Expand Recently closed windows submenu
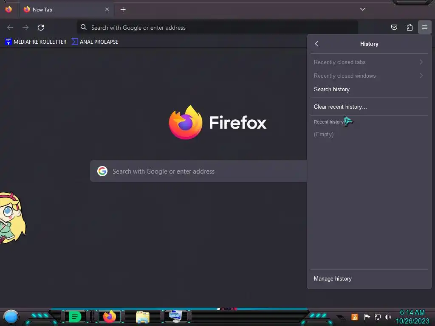Screen dimensions: 435x326 coord(369,76)
